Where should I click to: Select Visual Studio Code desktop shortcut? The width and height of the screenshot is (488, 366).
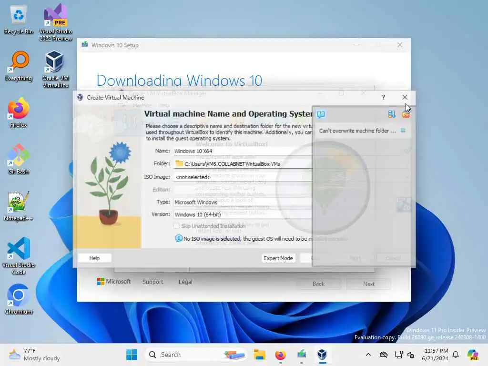tap(19, 256)
